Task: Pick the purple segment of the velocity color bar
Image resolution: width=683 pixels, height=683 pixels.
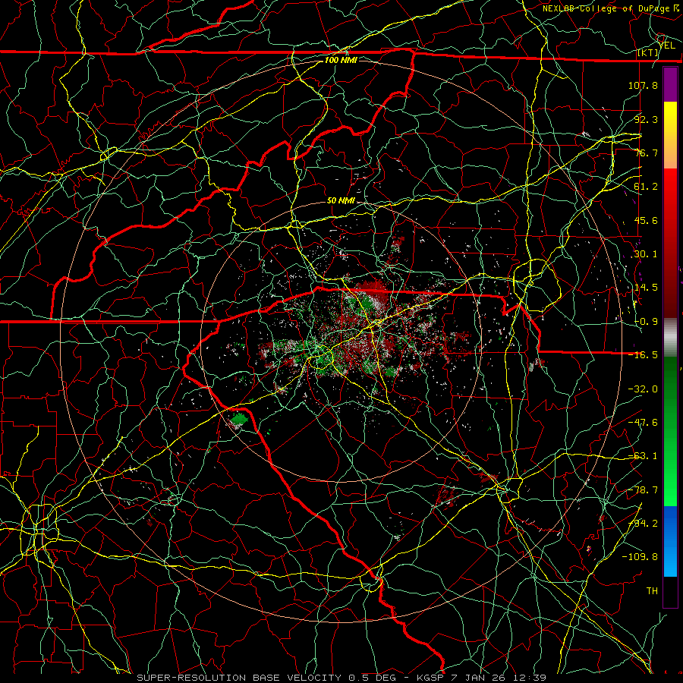Action: [x=670, y=85]
